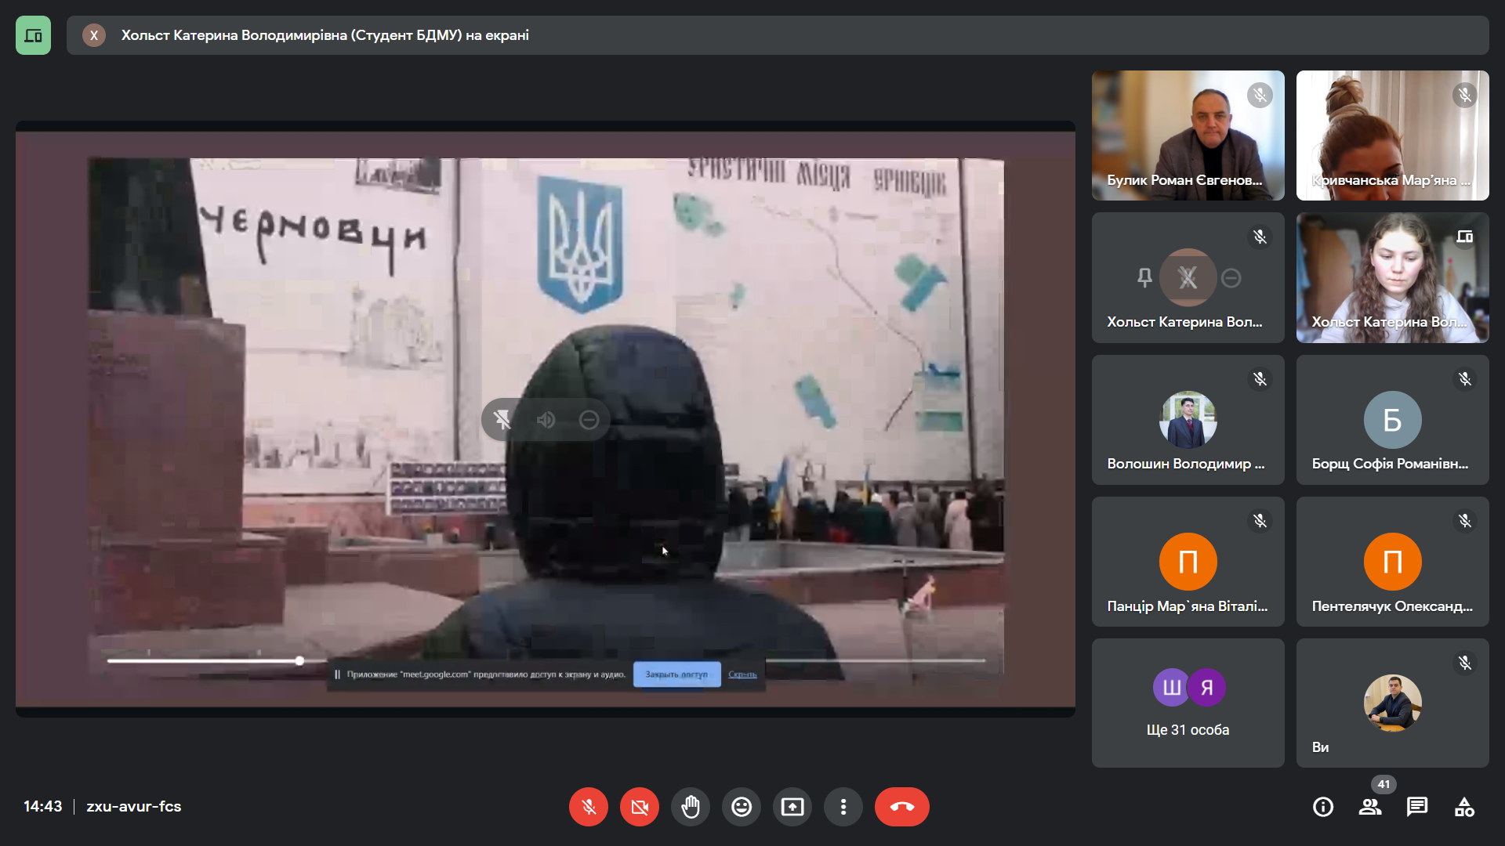Select Хольст Катерина webcam video tile
Image resolution: width=1505 pixels, height=846 pixels.
[1393, 277]
